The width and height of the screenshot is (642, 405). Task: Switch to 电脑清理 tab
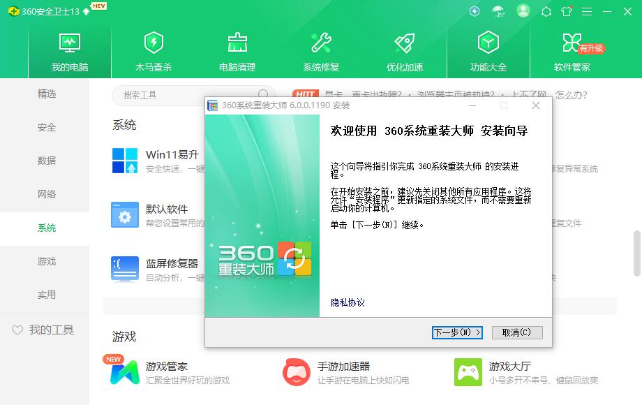point(237,52)
